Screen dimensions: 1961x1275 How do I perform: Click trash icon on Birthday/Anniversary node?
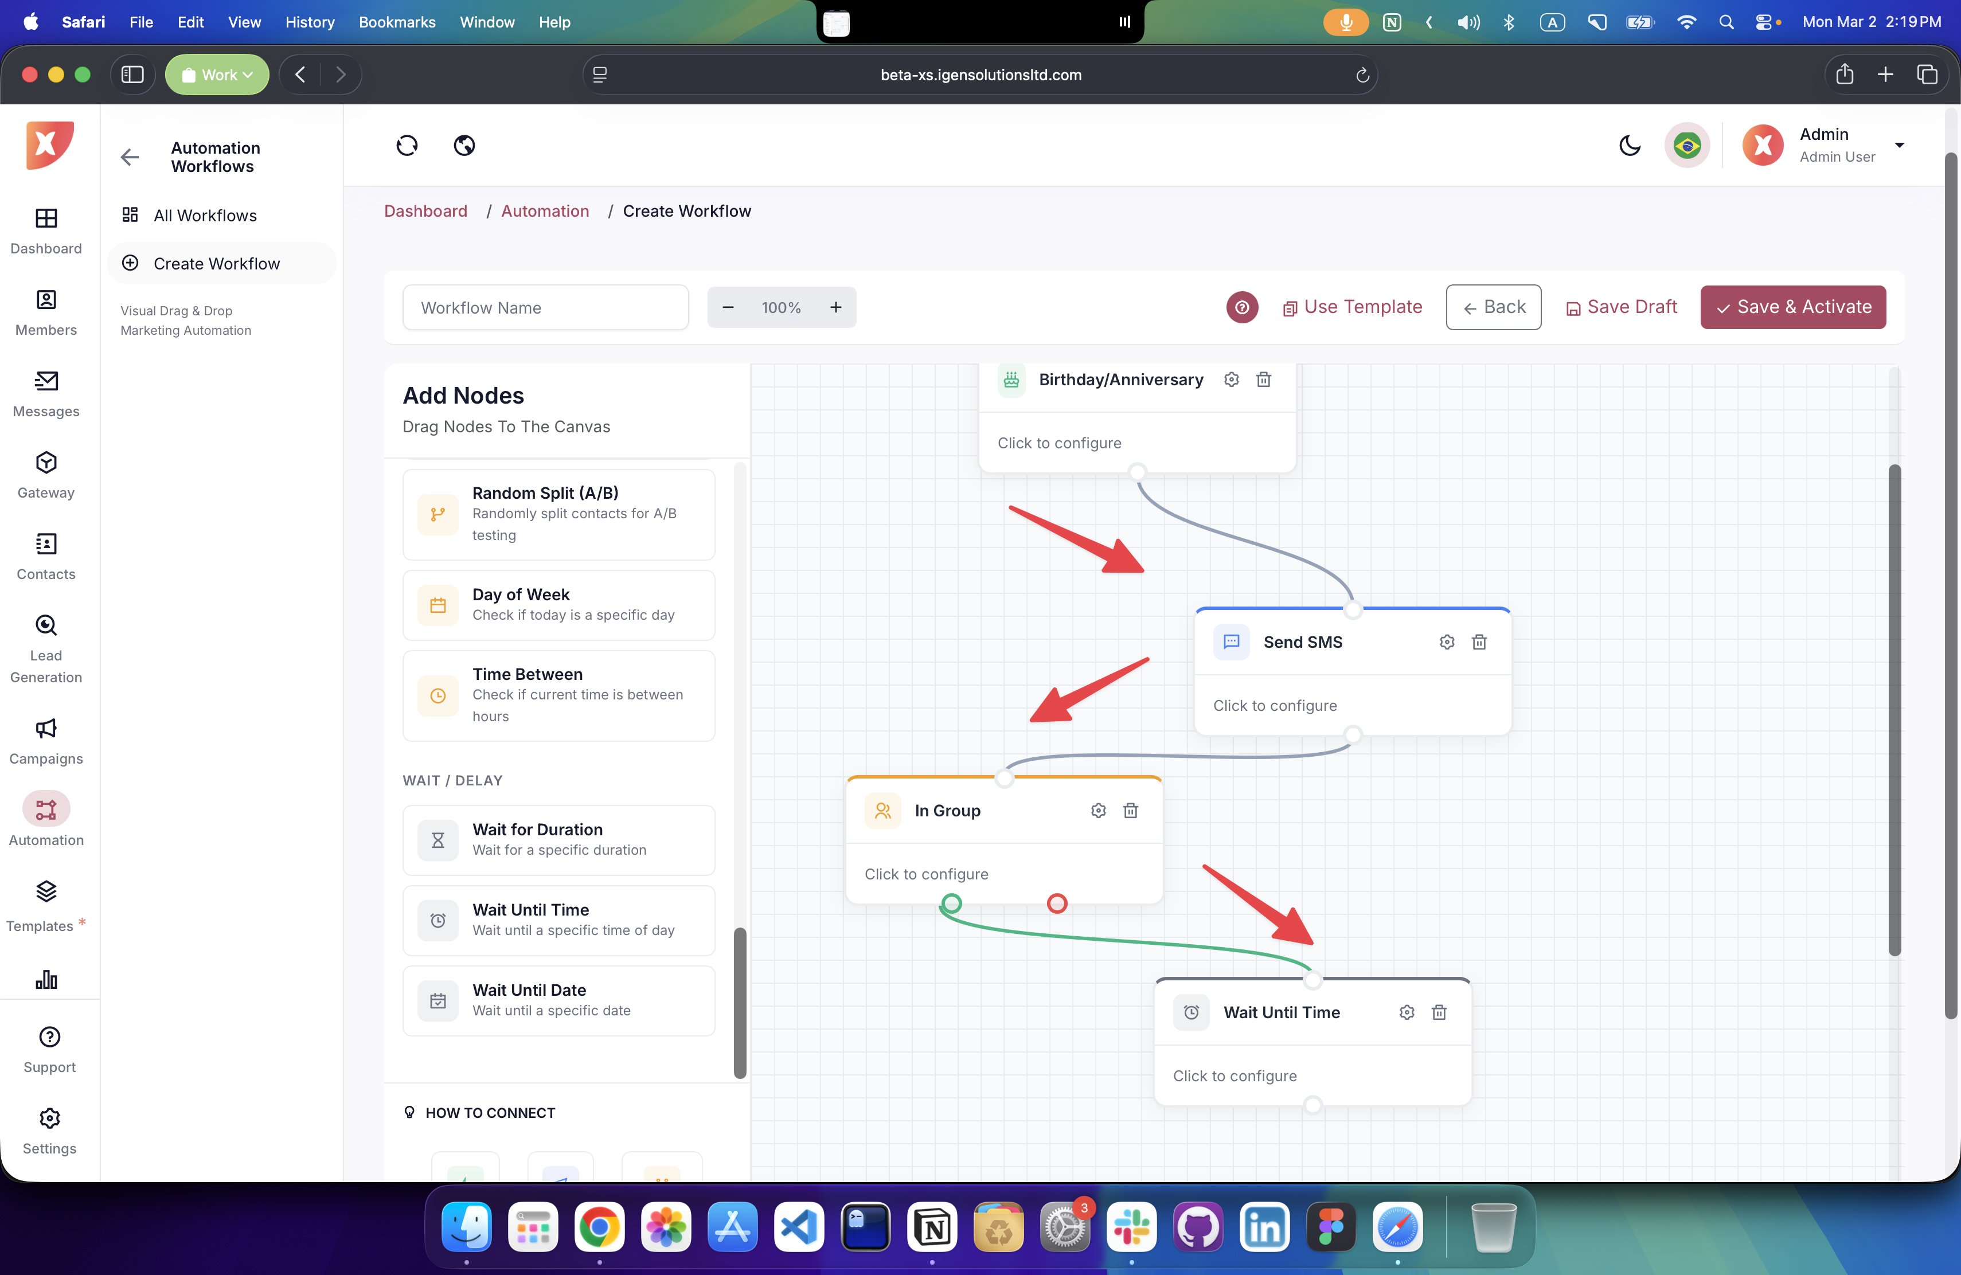[x=1263, y=380]
